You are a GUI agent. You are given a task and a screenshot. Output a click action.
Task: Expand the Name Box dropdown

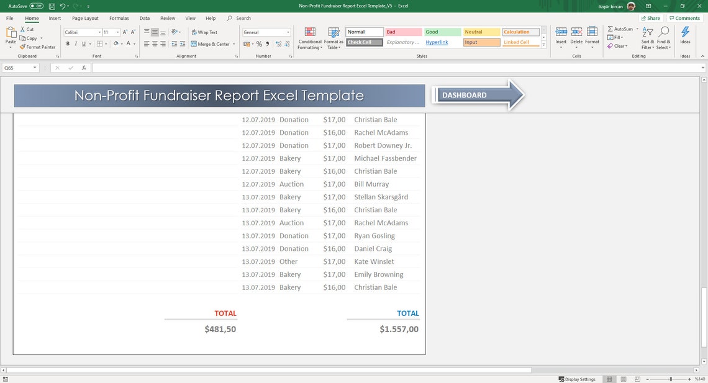(x=35, y=68)
